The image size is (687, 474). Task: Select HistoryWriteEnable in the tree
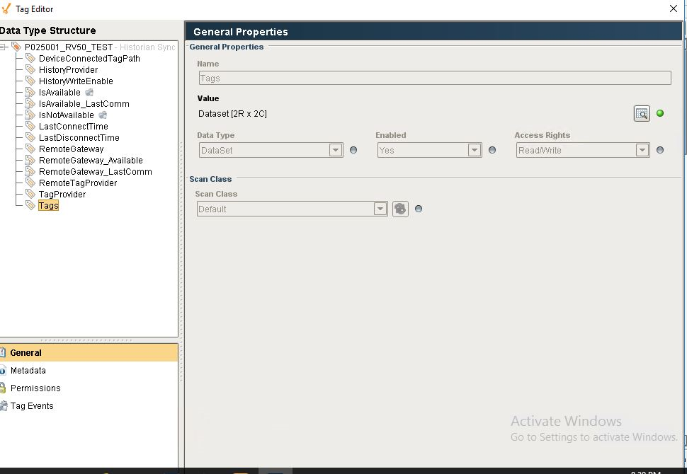(76, 81)
